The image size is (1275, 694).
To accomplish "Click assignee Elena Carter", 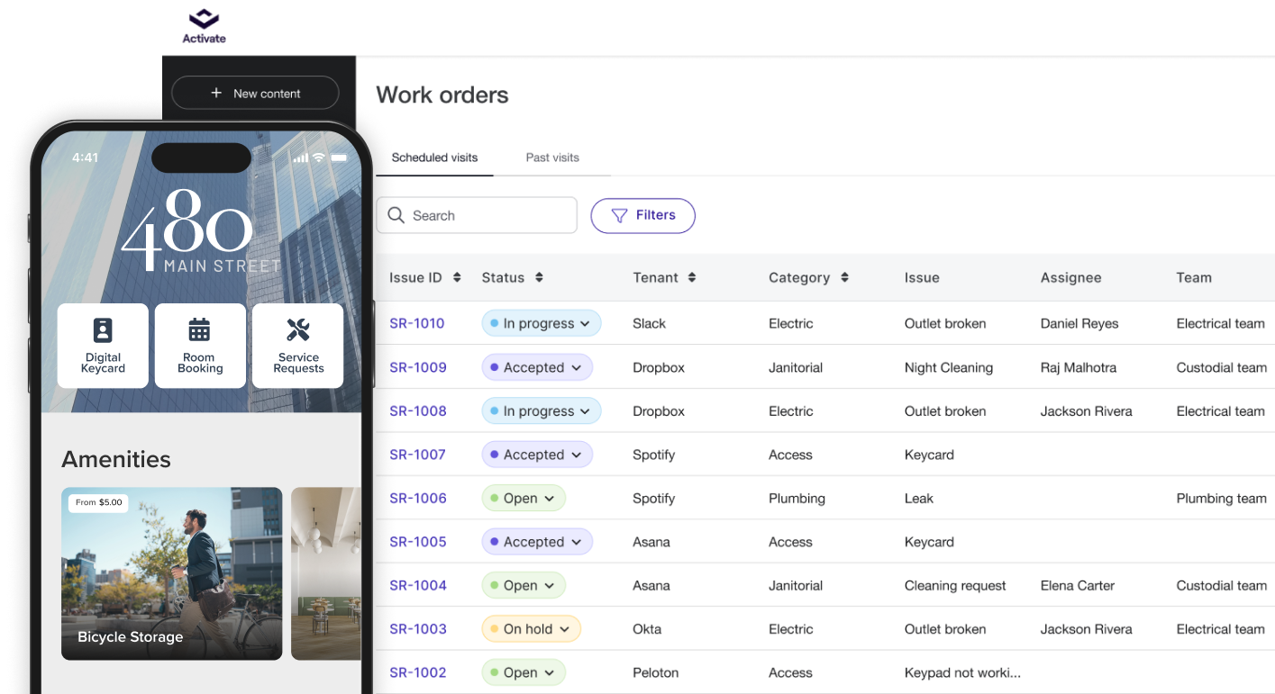I will 1078,585.
